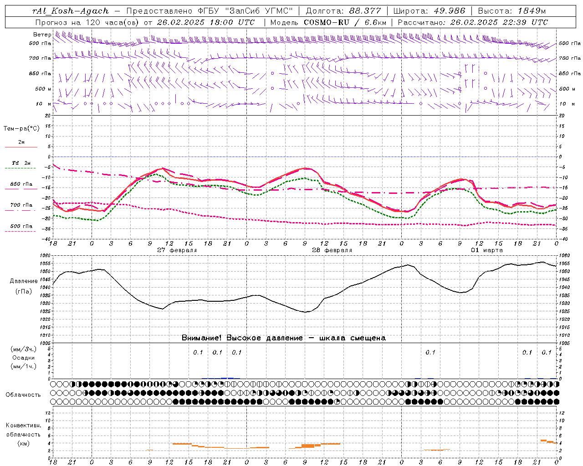Click the Тем-ра(°C) axis title
The width and height of the screenshot is (583, 466).
coord(21,129)
